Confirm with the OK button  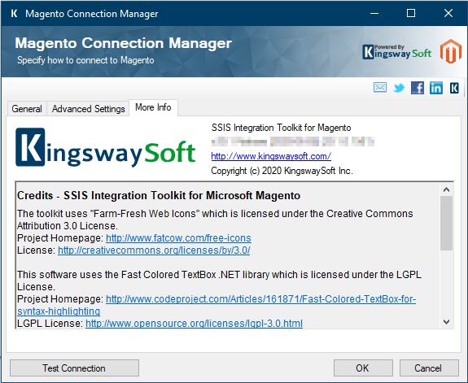(363, 368)
